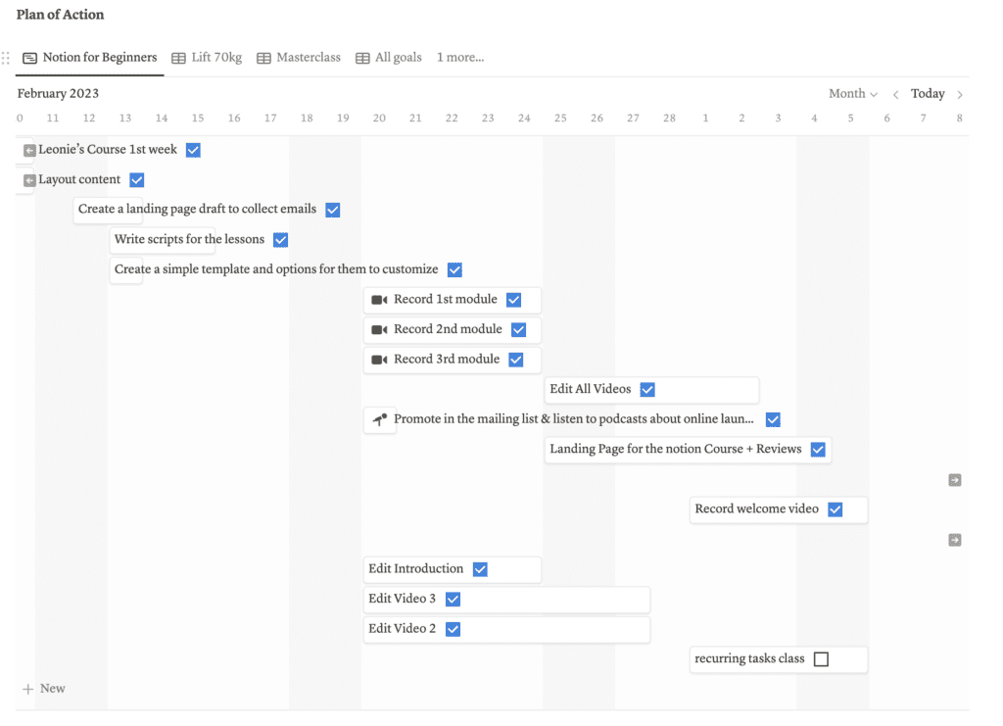This screenshot has width=1003, height=726.
Task: Toggle the Edit Introduction checkbox
Action: pyautogui.click(x=480, y=569)
